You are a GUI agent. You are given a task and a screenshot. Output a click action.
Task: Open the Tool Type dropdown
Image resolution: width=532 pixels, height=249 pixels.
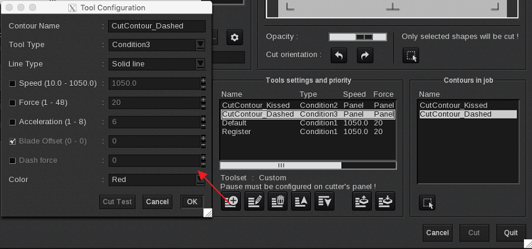click(200, 45)
